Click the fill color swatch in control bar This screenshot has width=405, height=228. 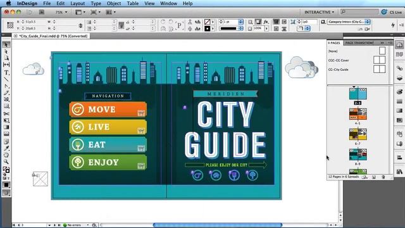click(x=207, y=22)
